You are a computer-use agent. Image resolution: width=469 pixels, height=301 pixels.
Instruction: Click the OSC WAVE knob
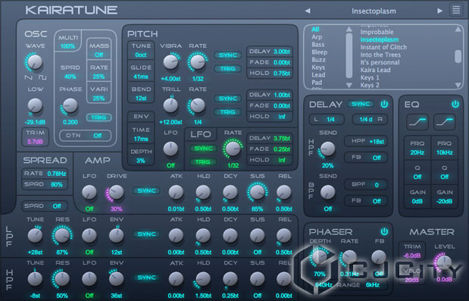click(35, 61)
